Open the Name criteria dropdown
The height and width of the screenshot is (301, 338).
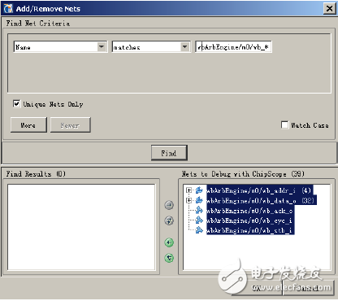[102, 47]
